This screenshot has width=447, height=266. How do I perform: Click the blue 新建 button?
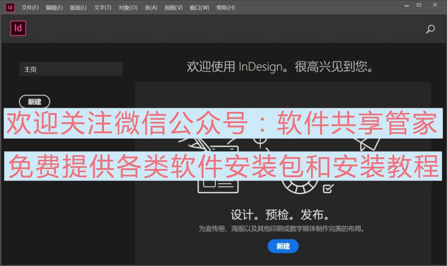click(283, 246)
